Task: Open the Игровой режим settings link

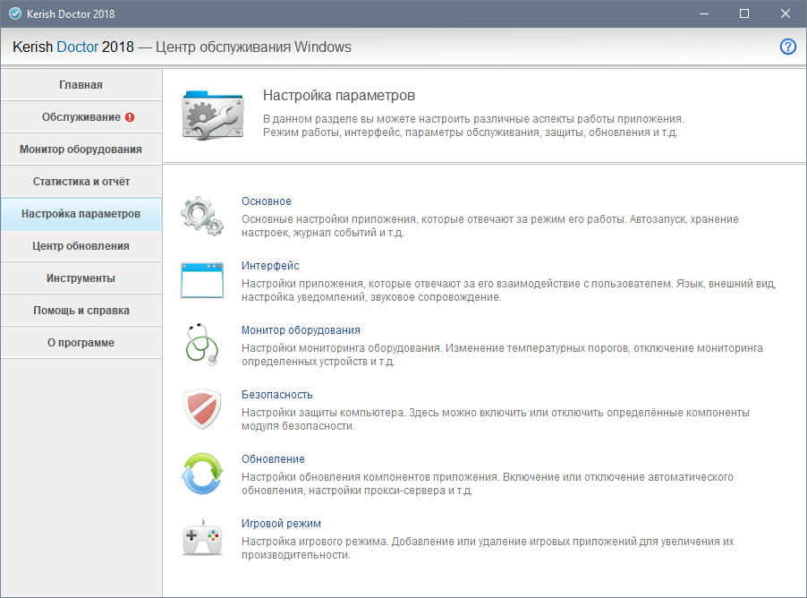Action: coord(282,524)
